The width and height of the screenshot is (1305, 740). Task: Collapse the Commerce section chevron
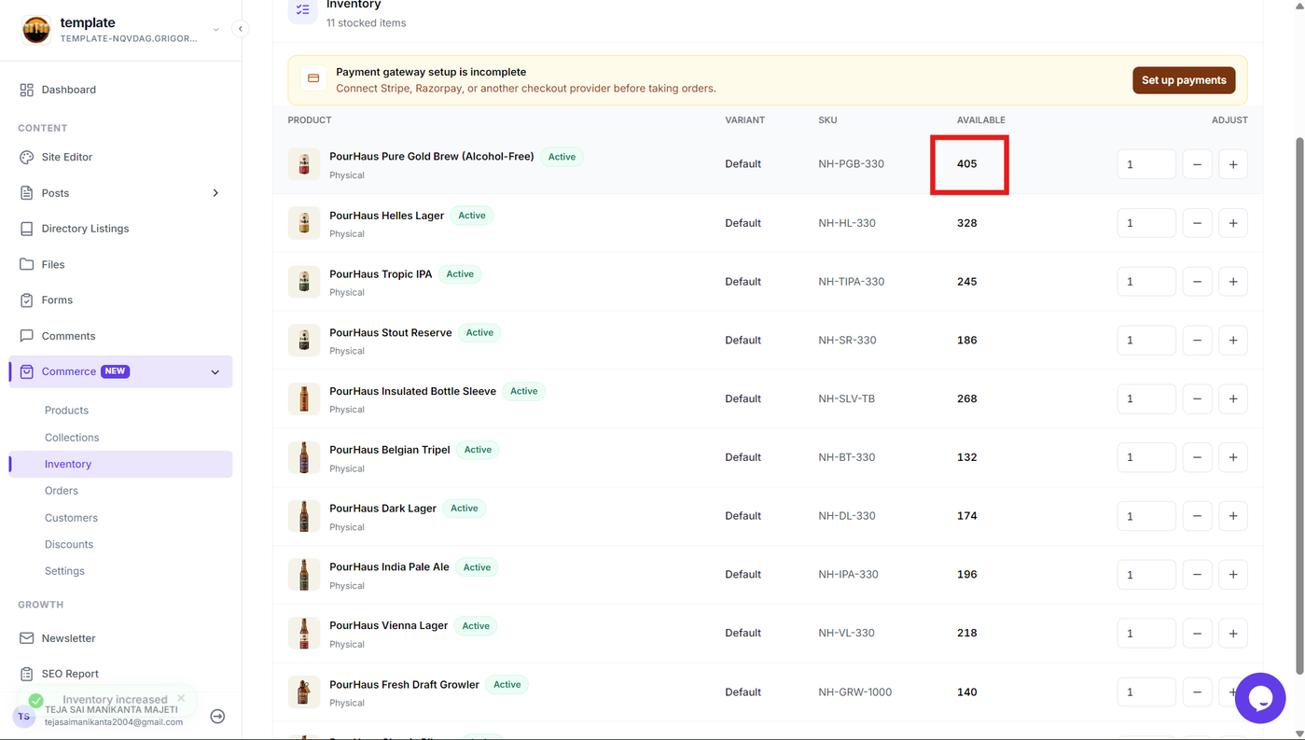[215, 372]
